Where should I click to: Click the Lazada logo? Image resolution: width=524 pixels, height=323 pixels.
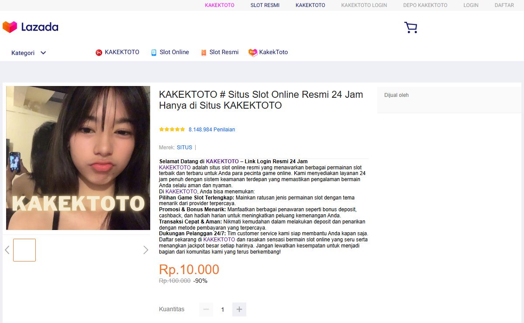pyautogui.click(x=30, y=27)
